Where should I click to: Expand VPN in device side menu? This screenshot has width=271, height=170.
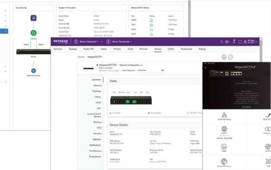[x=99, y=128]
